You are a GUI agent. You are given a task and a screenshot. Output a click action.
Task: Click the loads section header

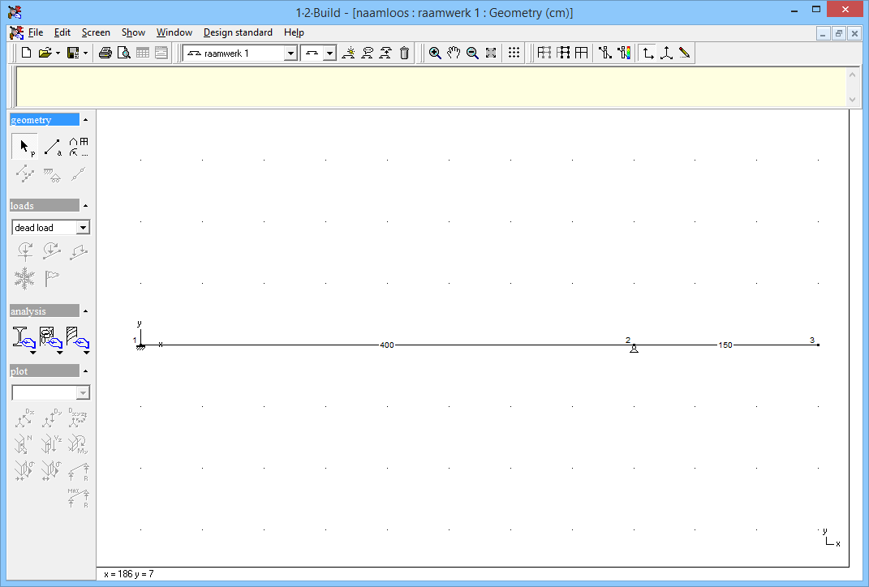(45, 206)
